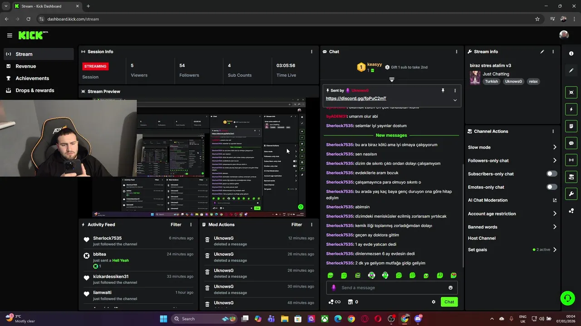
Task: Click the pencil icon in the right sidebar
Action: 571,70
